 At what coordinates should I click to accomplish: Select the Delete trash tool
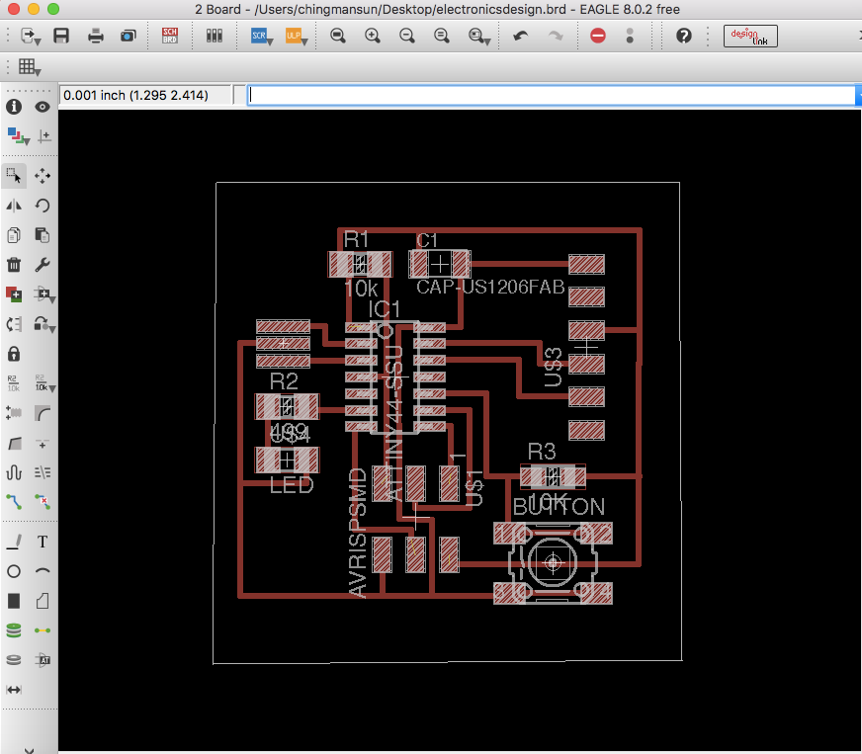[x=14, y=265]
